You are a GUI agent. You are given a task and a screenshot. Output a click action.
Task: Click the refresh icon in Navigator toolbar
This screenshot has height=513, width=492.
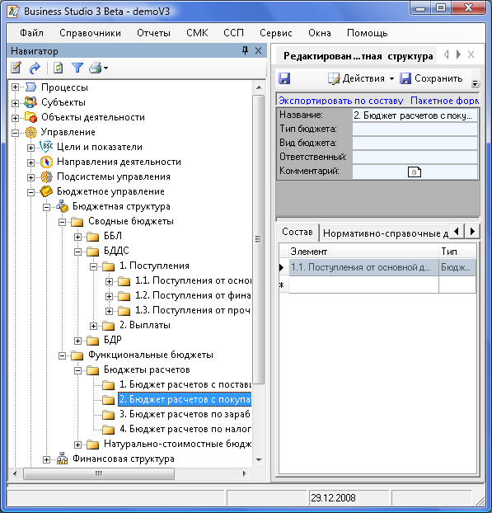58,68
